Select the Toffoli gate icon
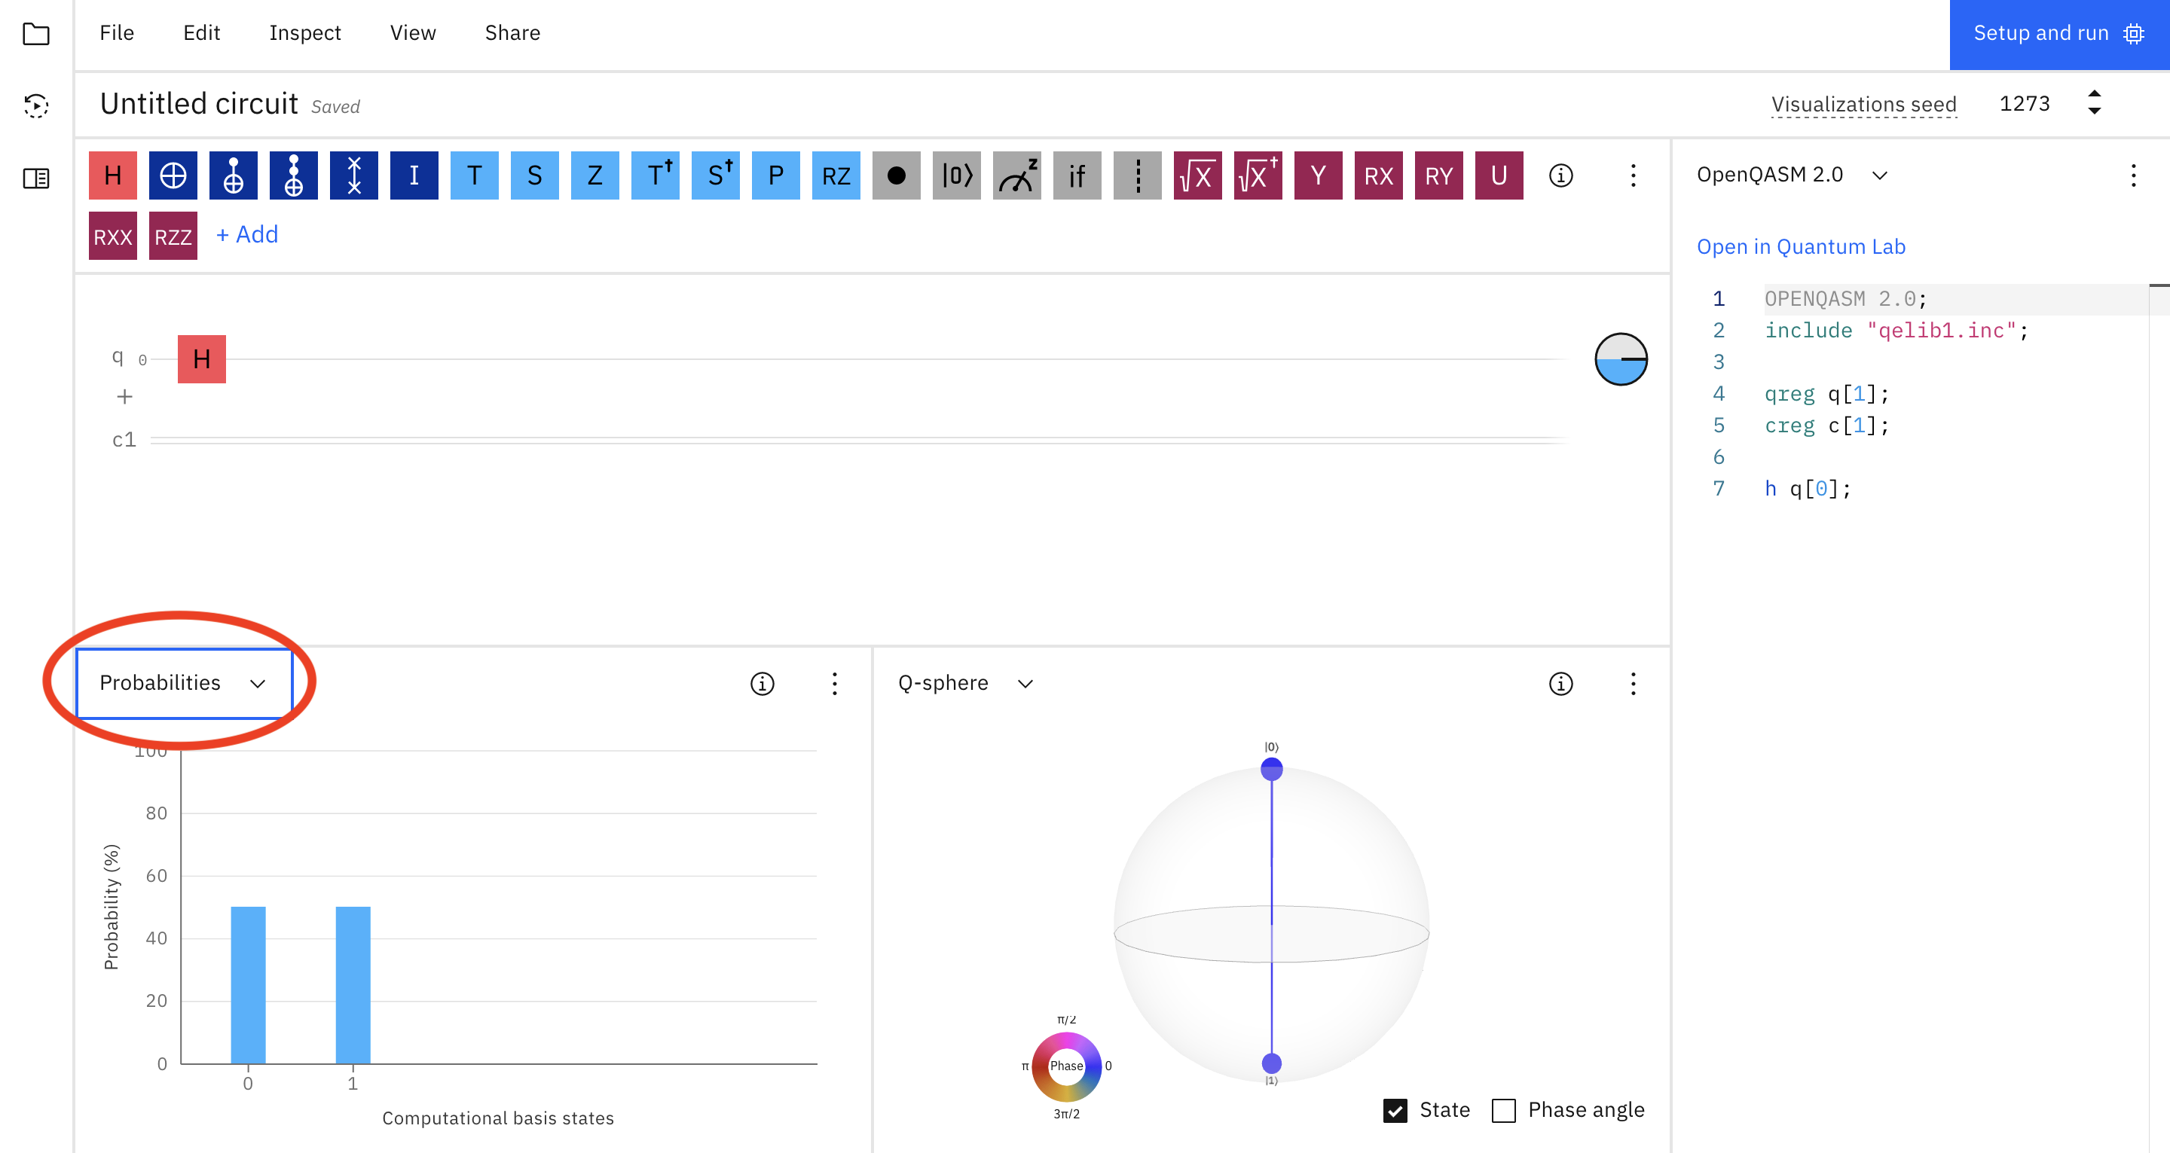The height and width of the screenshot is (1153, 2170). 293,175
